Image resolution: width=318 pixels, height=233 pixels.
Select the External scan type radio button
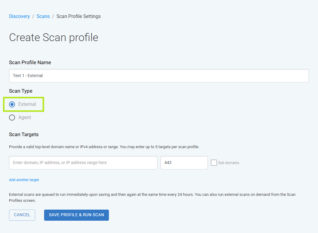pyautogui.click(x=12, y=104)
